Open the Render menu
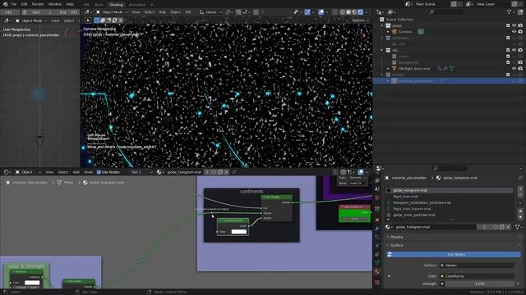 click(38, 4)
